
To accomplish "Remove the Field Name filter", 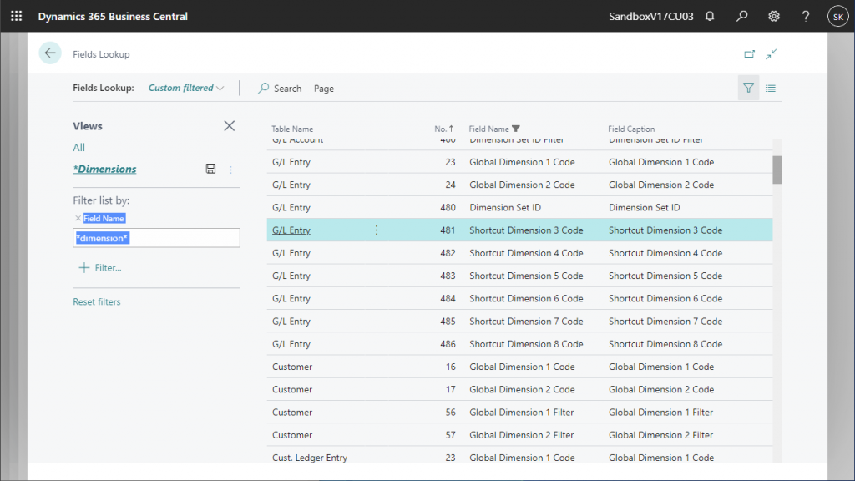I will point(78,218).
